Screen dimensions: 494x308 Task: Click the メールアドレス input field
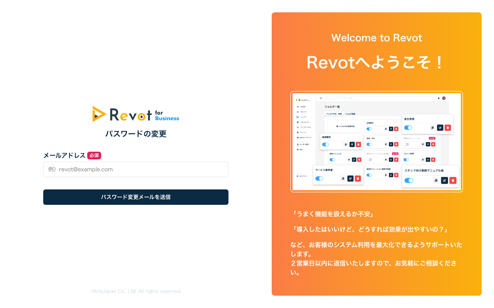pyautogui.click(x=135, y=169)
